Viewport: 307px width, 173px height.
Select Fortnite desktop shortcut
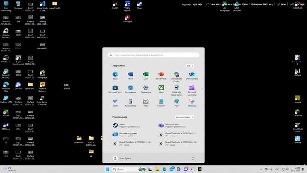point(297,140)
